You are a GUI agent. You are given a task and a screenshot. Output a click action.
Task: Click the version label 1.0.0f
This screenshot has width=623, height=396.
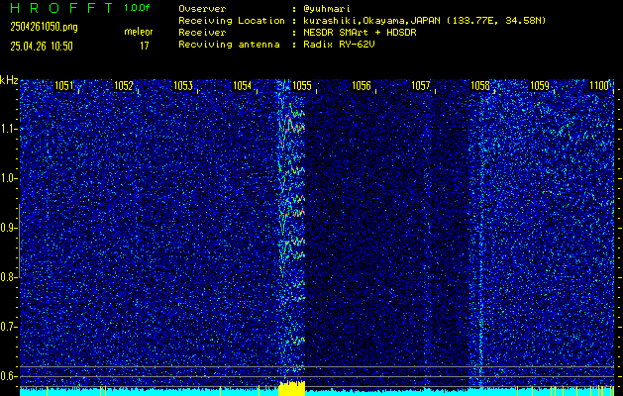tap(137, 8)
